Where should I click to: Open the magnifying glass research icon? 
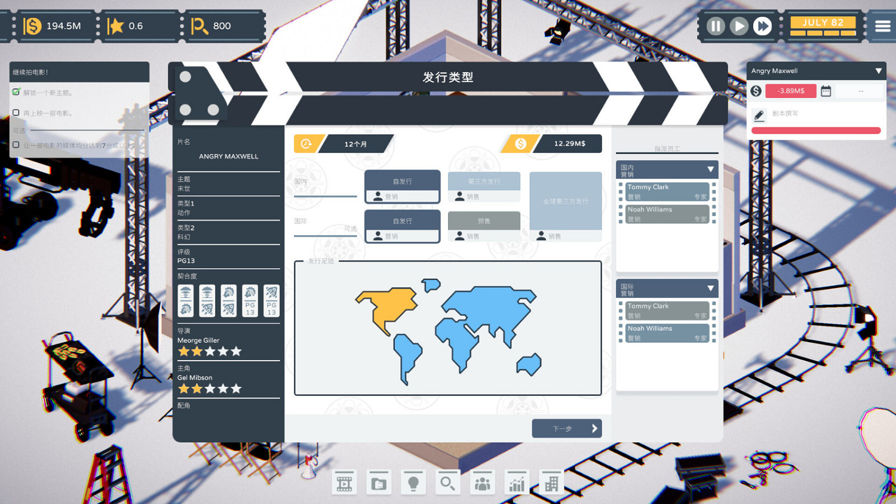coord(447,483)
